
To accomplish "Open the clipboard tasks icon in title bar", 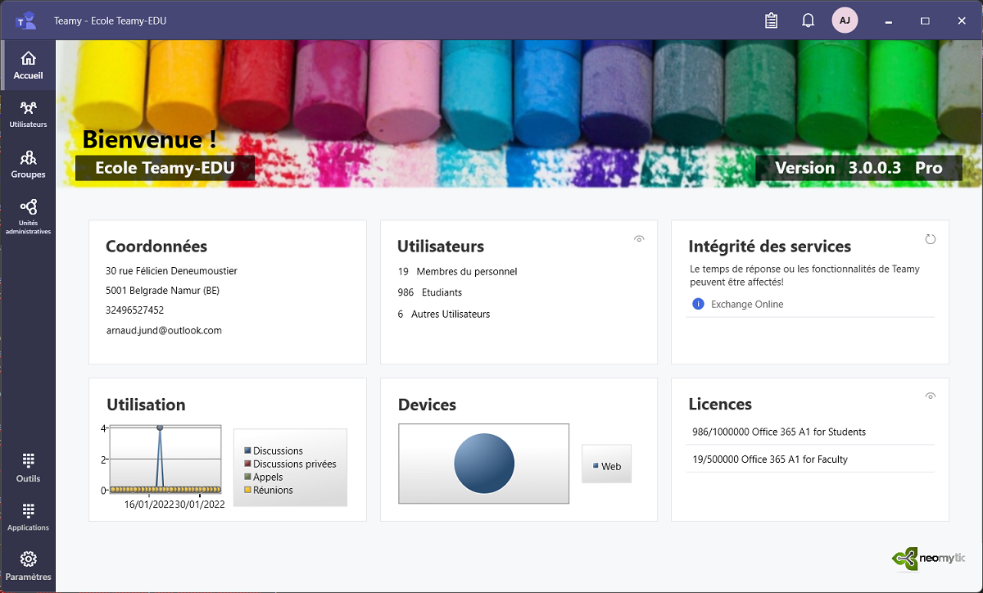I will [771, 20].
